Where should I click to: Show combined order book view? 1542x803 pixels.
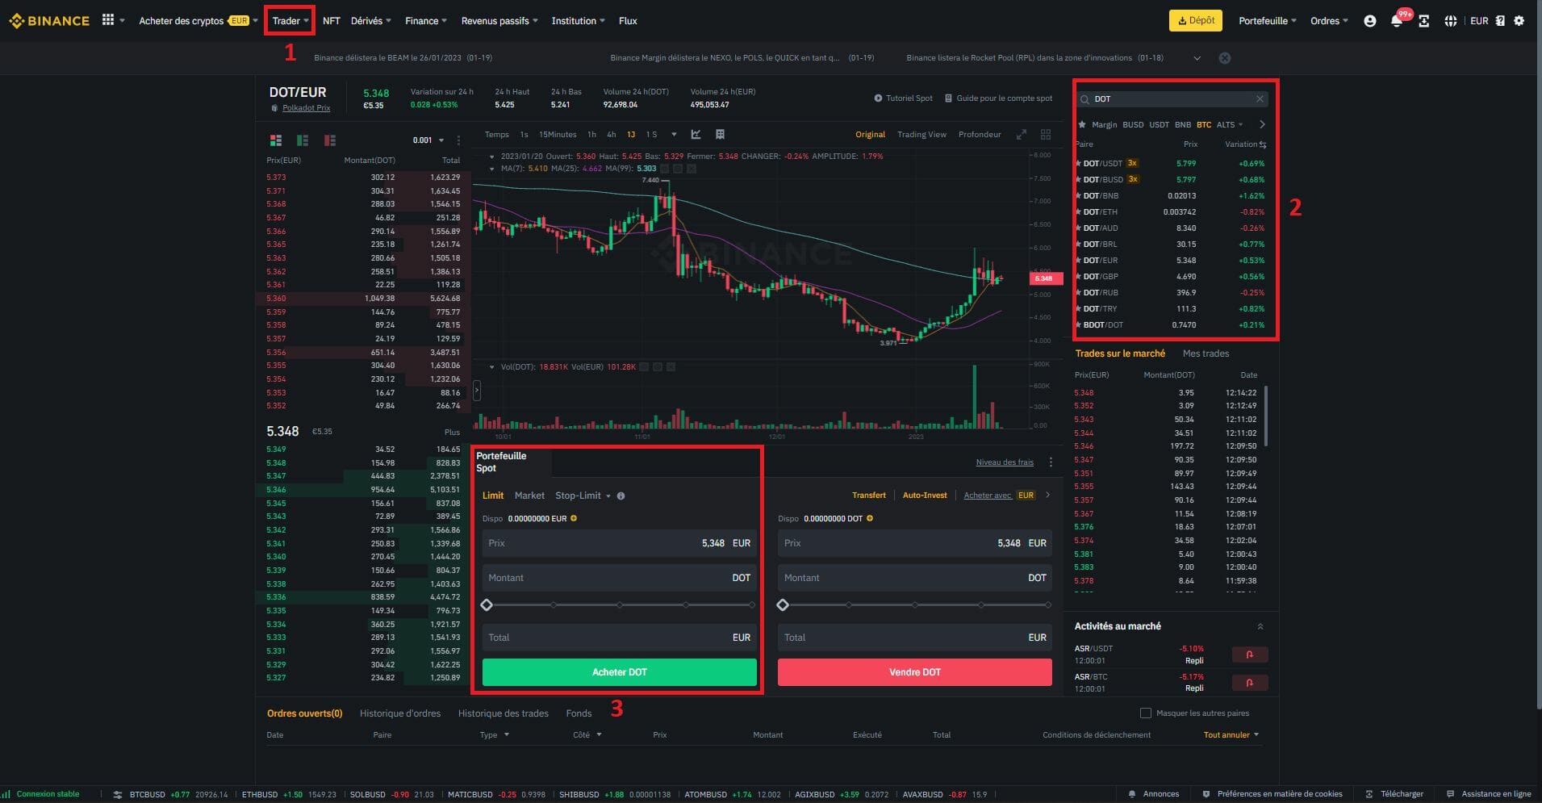[276, 140]
